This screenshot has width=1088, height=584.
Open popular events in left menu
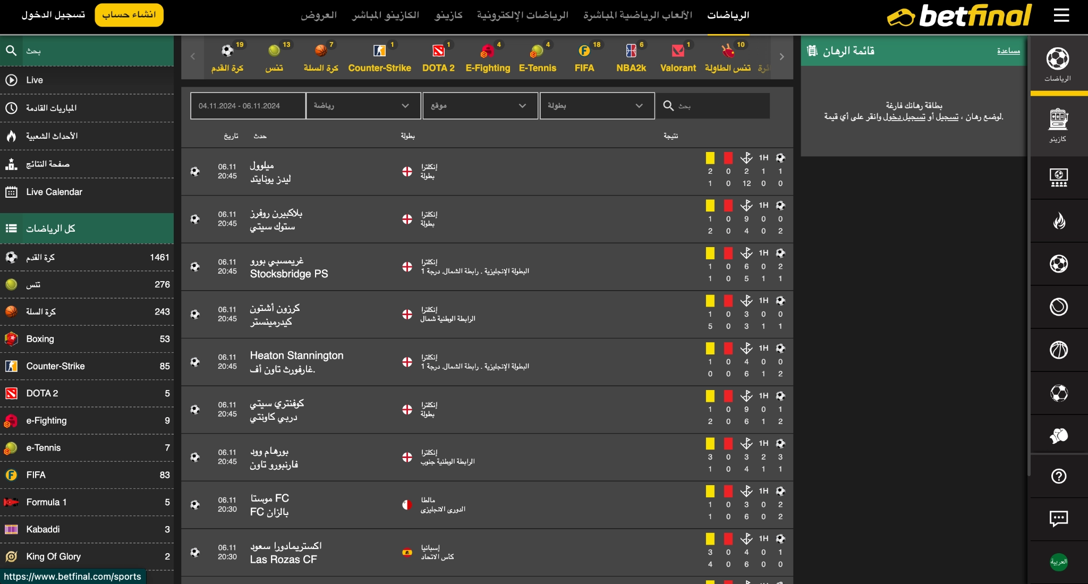(x=87, y=136)
